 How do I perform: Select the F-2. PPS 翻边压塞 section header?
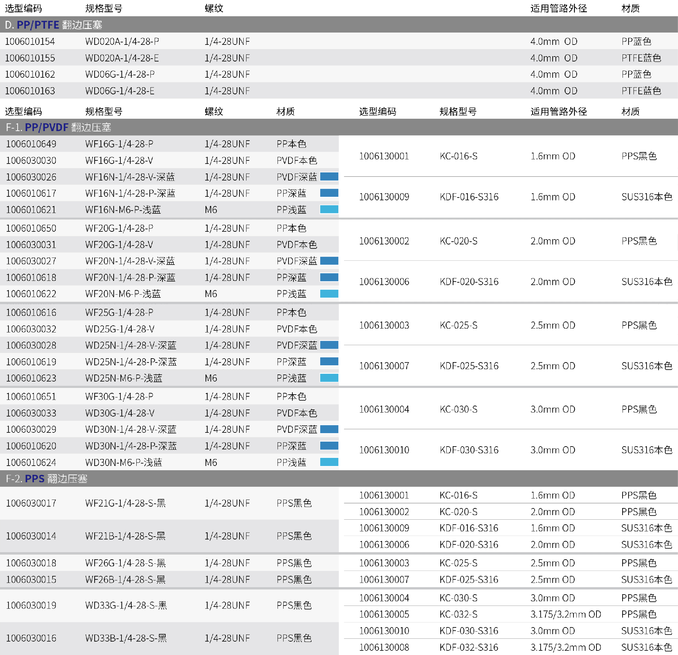coord(47,479)
